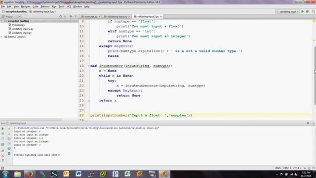The image size is (316, 178).
Task: Open Project panel settings gear
Action: [x=71, y=16]
